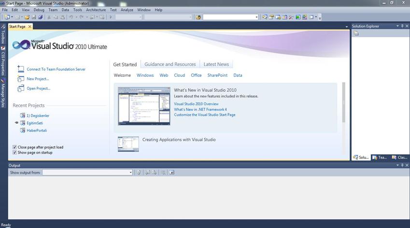
Task: Click the Navigate Backward toolbar icon
Action: pyautogui.click(x=92, y=17)
